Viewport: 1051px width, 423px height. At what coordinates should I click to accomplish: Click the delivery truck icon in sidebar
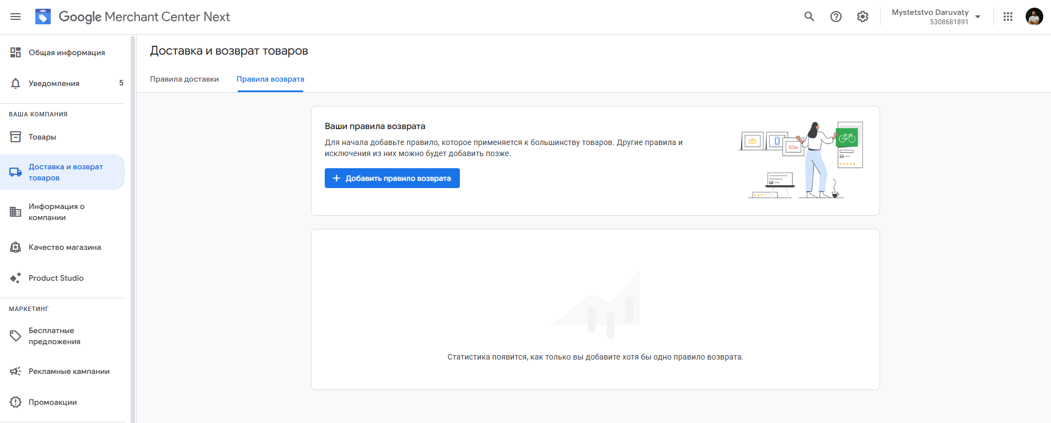[15, 172]
